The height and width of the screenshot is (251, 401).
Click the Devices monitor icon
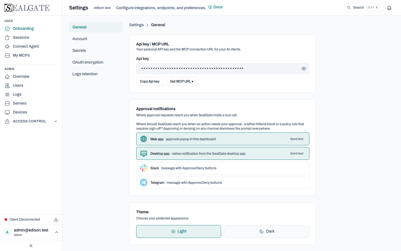(x=7, y=112)
